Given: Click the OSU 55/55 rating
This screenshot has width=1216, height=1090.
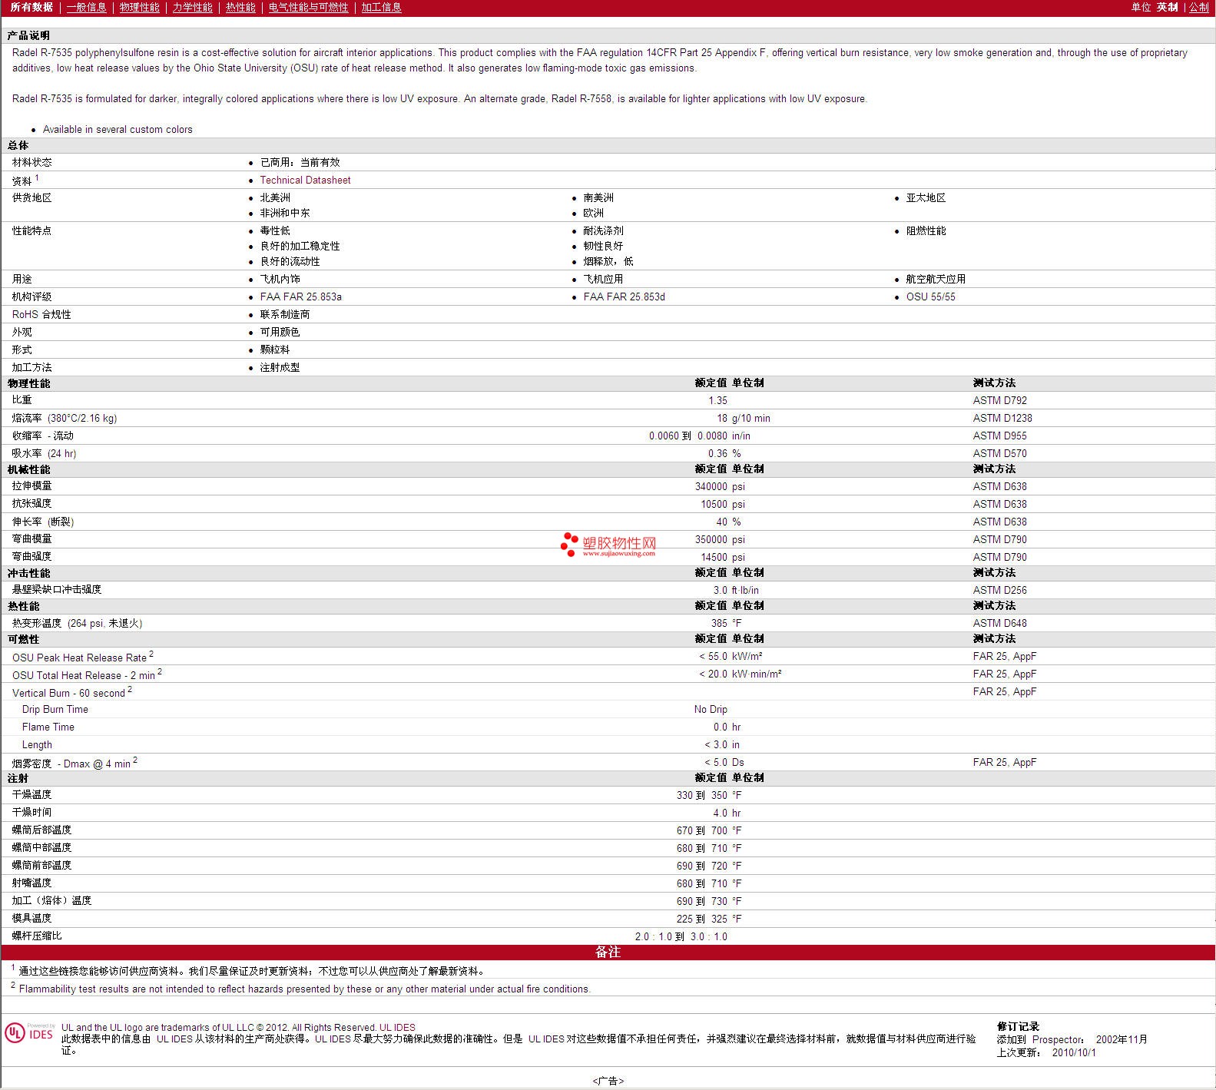Looking at the screenshot, I should click(930, 297).
